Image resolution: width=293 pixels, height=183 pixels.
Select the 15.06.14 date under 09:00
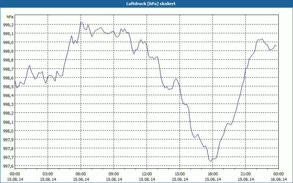(114, 179)
